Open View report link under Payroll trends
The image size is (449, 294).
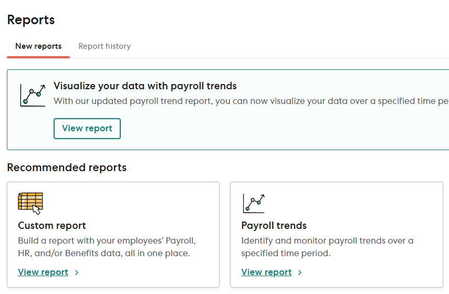point(266,272)
